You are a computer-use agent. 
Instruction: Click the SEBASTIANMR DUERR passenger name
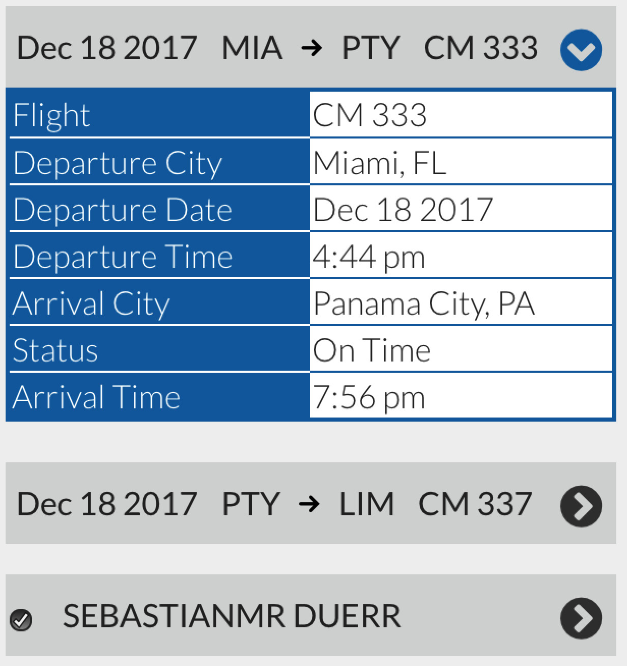(232, 616)
